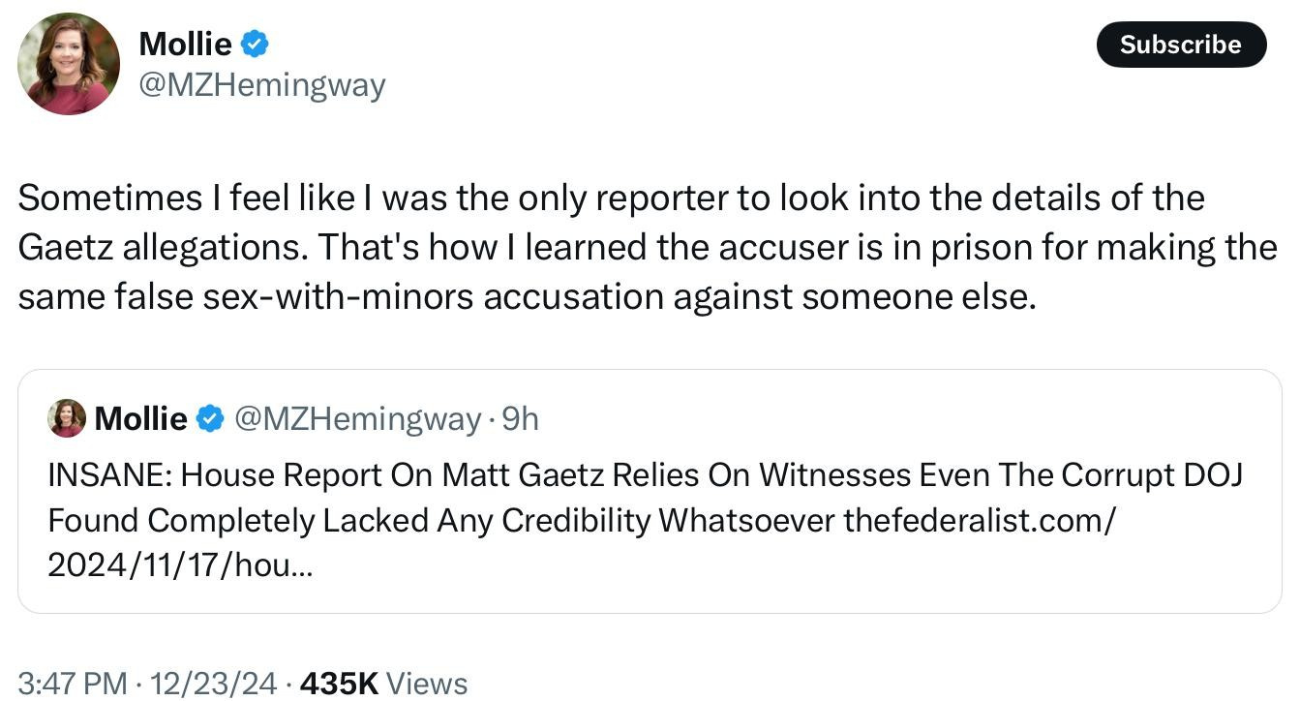The image size is (1300, 701).
Task: Click the blue verified badge beside the top Mollie name
Action: [x=255, y=44]
